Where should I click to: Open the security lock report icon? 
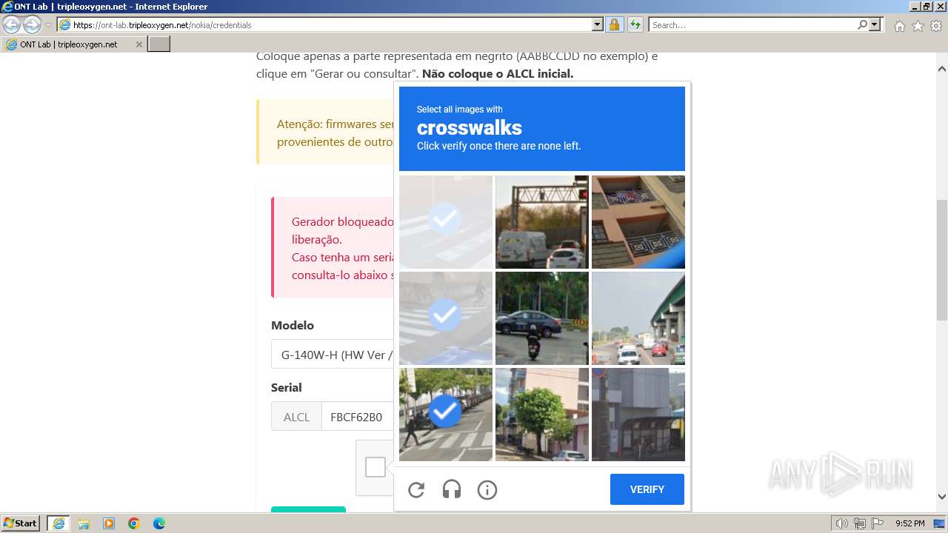(x=614, y=24)
